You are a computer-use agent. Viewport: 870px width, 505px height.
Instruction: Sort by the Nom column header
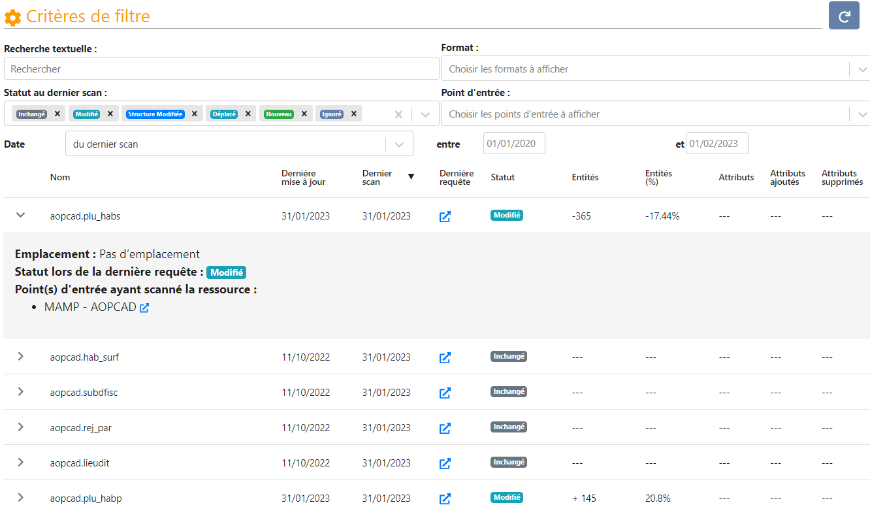point(60,177)
